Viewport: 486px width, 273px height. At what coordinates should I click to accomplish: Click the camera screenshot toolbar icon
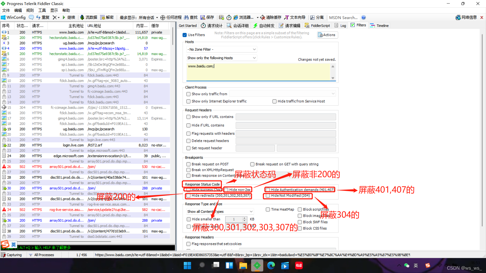[x=221, y=17]
